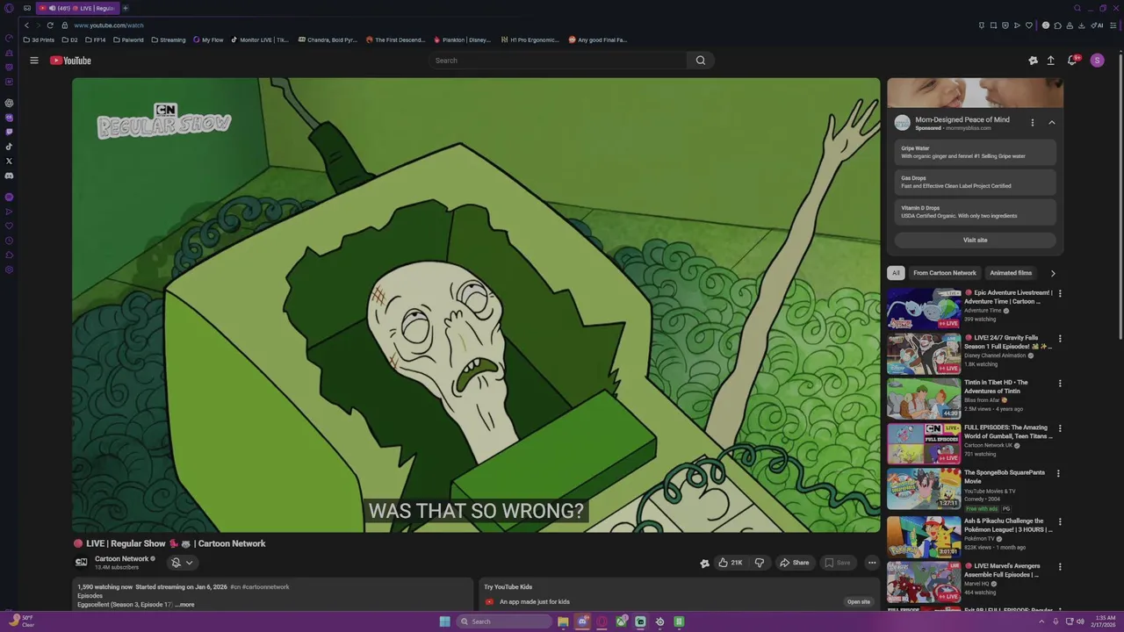Switch to the LIVE Regular Show browser tab
Screen dimensions: 1124x632
77,8
